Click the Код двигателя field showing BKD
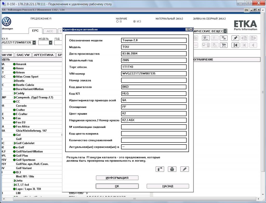 [x=154, y=87]
